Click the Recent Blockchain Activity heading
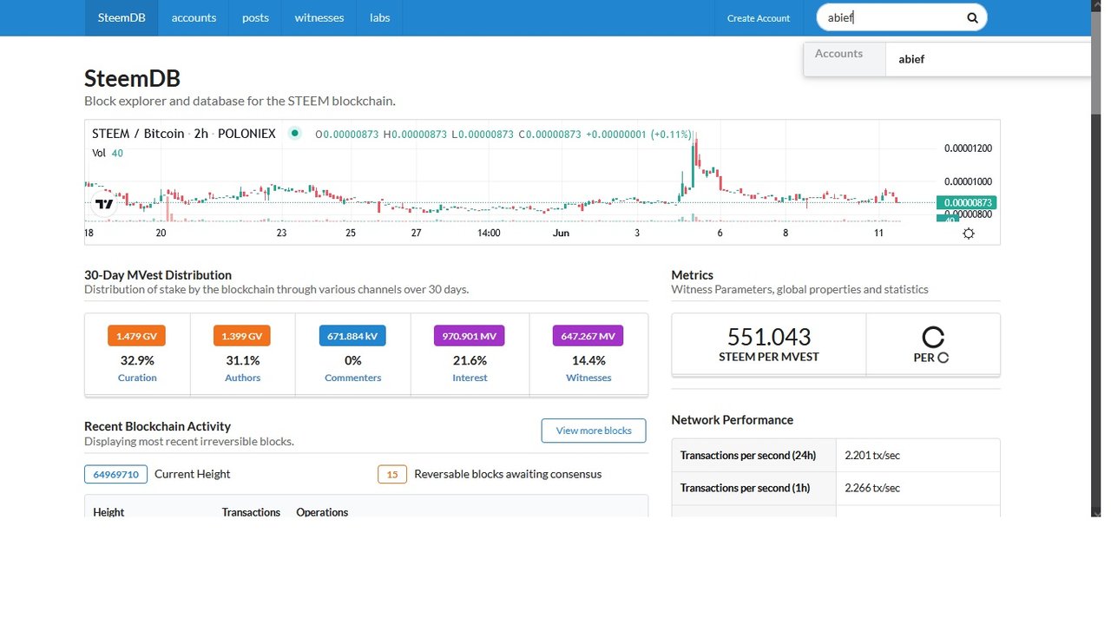Viewport: 1111px width, 625px height. (157, 426)
